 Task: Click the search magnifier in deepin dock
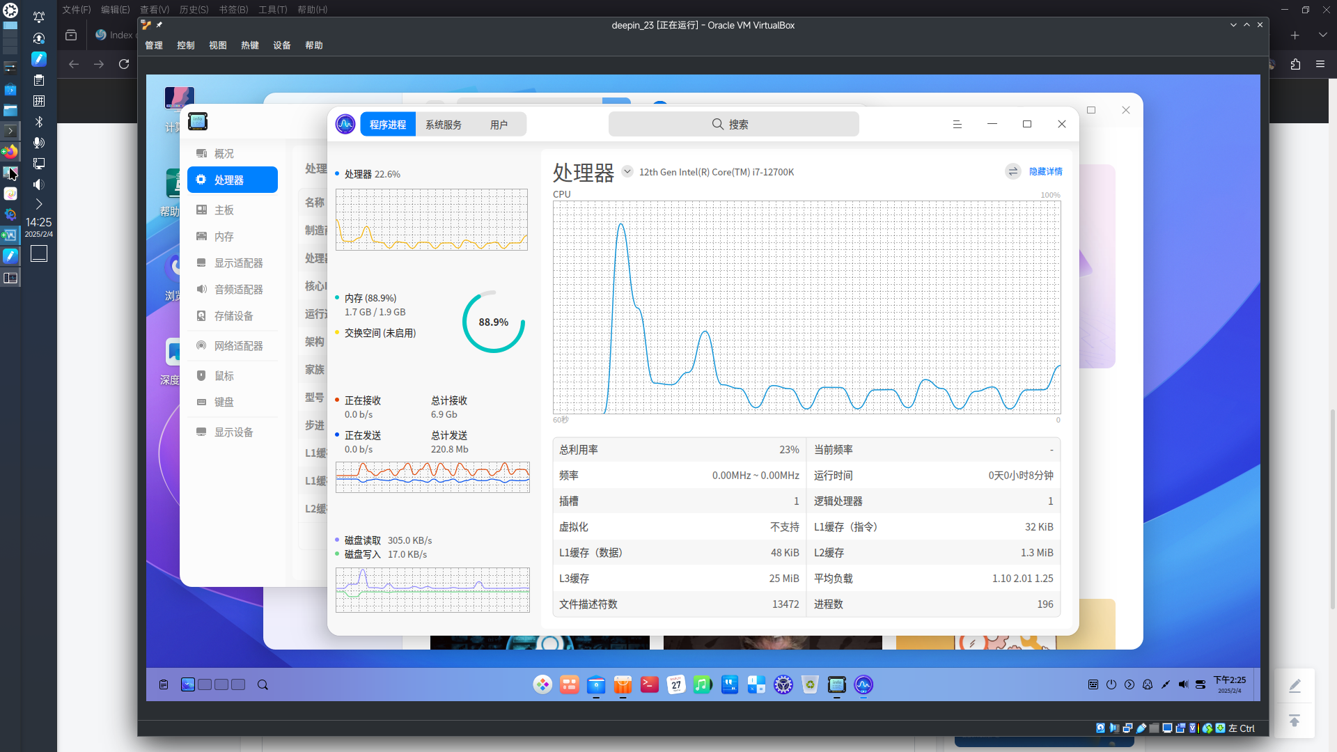click(x=263, y=684)
